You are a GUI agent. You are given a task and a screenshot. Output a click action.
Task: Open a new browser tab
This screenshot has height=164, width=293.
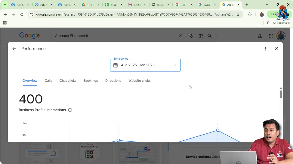pos(247,5)
